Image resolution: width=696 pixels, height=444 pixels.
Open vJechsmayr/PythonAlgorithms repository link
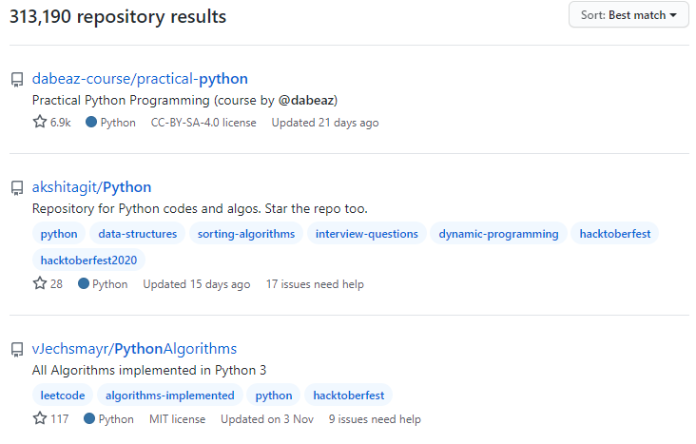[134, 349]
